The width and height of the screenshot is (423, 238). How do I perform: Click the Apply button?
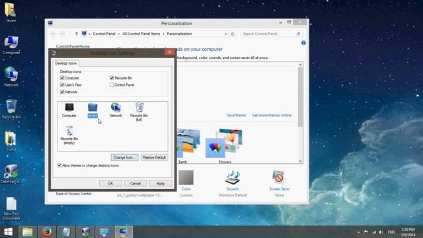point(161,183)
